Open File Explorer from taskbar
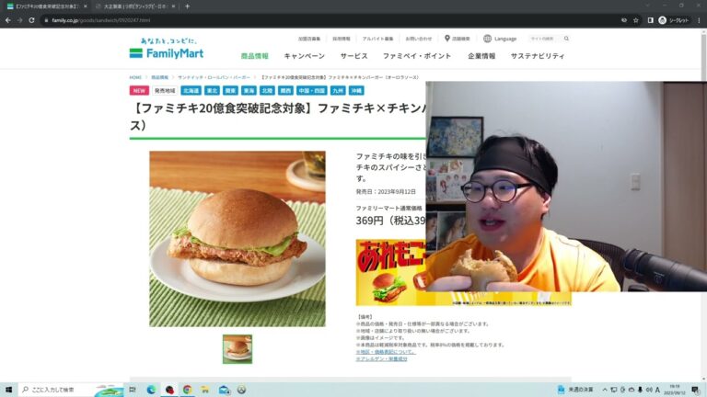Image resolution: width=707 pixels, height=397 pixels. point(205,390)
